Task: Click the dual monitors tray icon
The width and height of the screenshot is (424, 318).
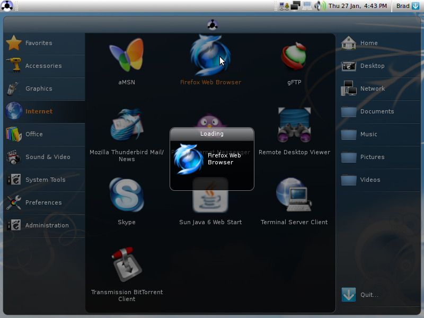Action: pyautogui.click(x=296, y=6)
